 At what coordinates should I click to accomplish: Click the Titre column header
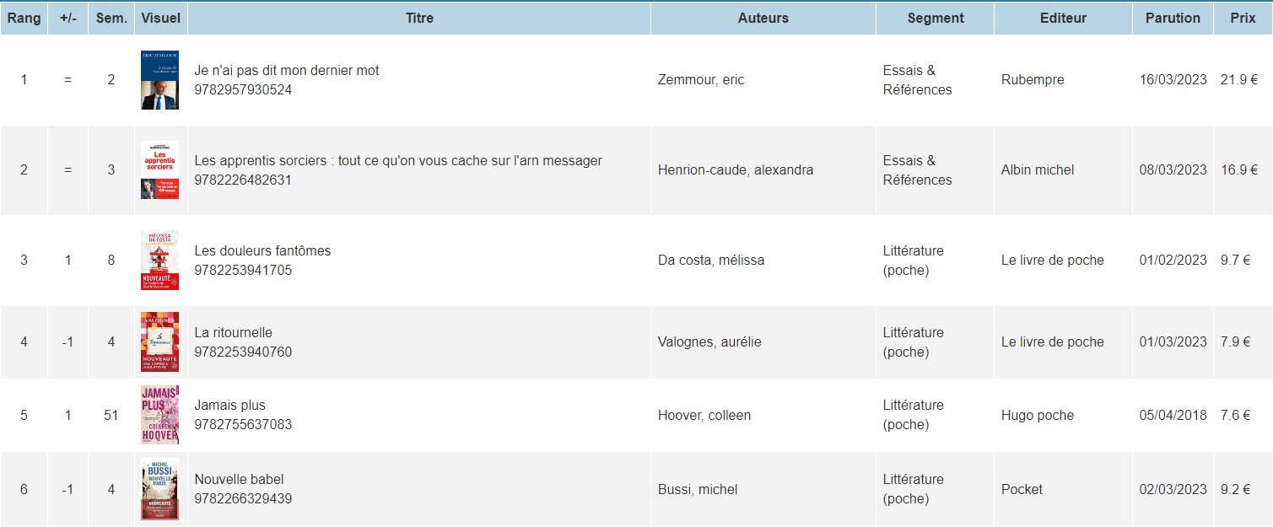click(x=419, y=18)
